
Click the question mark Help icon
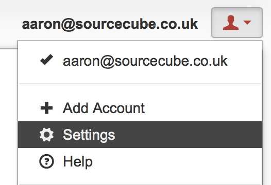pos(46,161)
